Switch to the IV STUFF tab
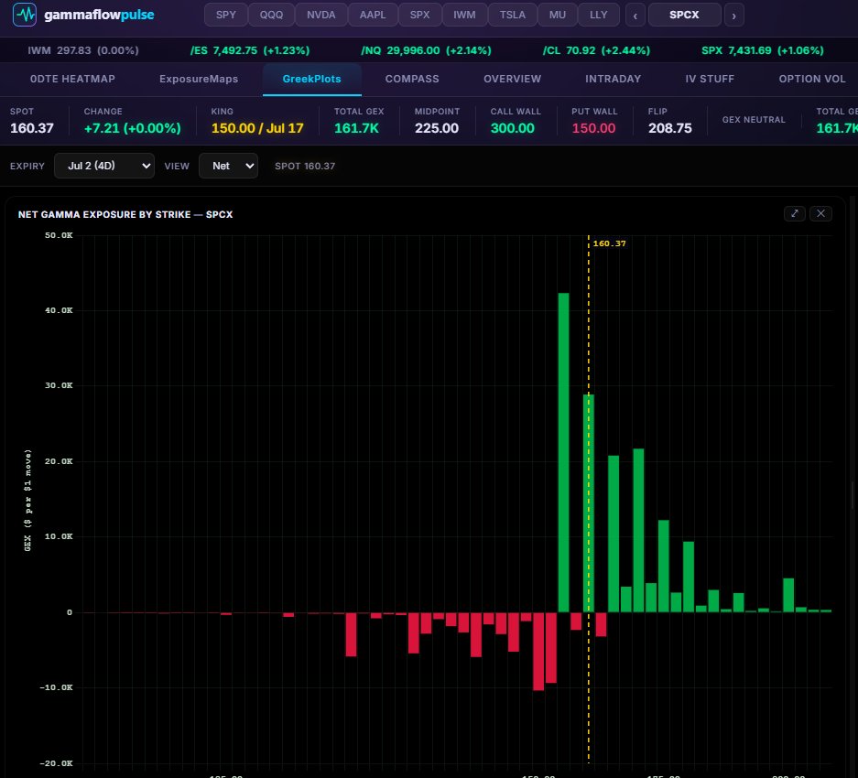This screenshot has height=778, width=858. coord(710,79)
